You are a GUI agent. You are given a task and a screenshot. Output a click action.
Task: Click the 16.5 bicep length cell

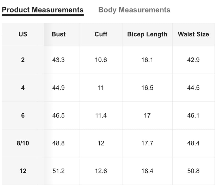tap(147, 88)
